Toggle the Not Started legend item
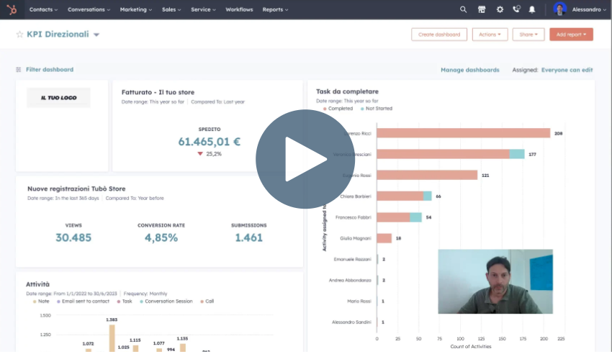This screenshot has width=612, height=354. tap(377, 109)
